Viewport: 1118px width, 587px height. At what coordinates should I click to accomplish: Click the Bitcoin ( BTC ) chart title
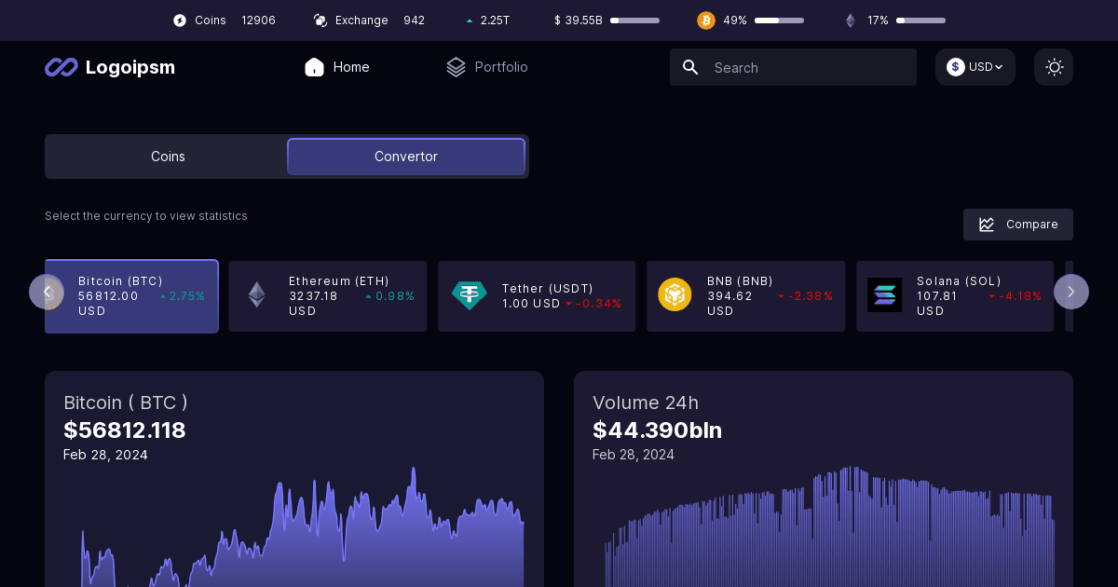(x=126, y=403)
